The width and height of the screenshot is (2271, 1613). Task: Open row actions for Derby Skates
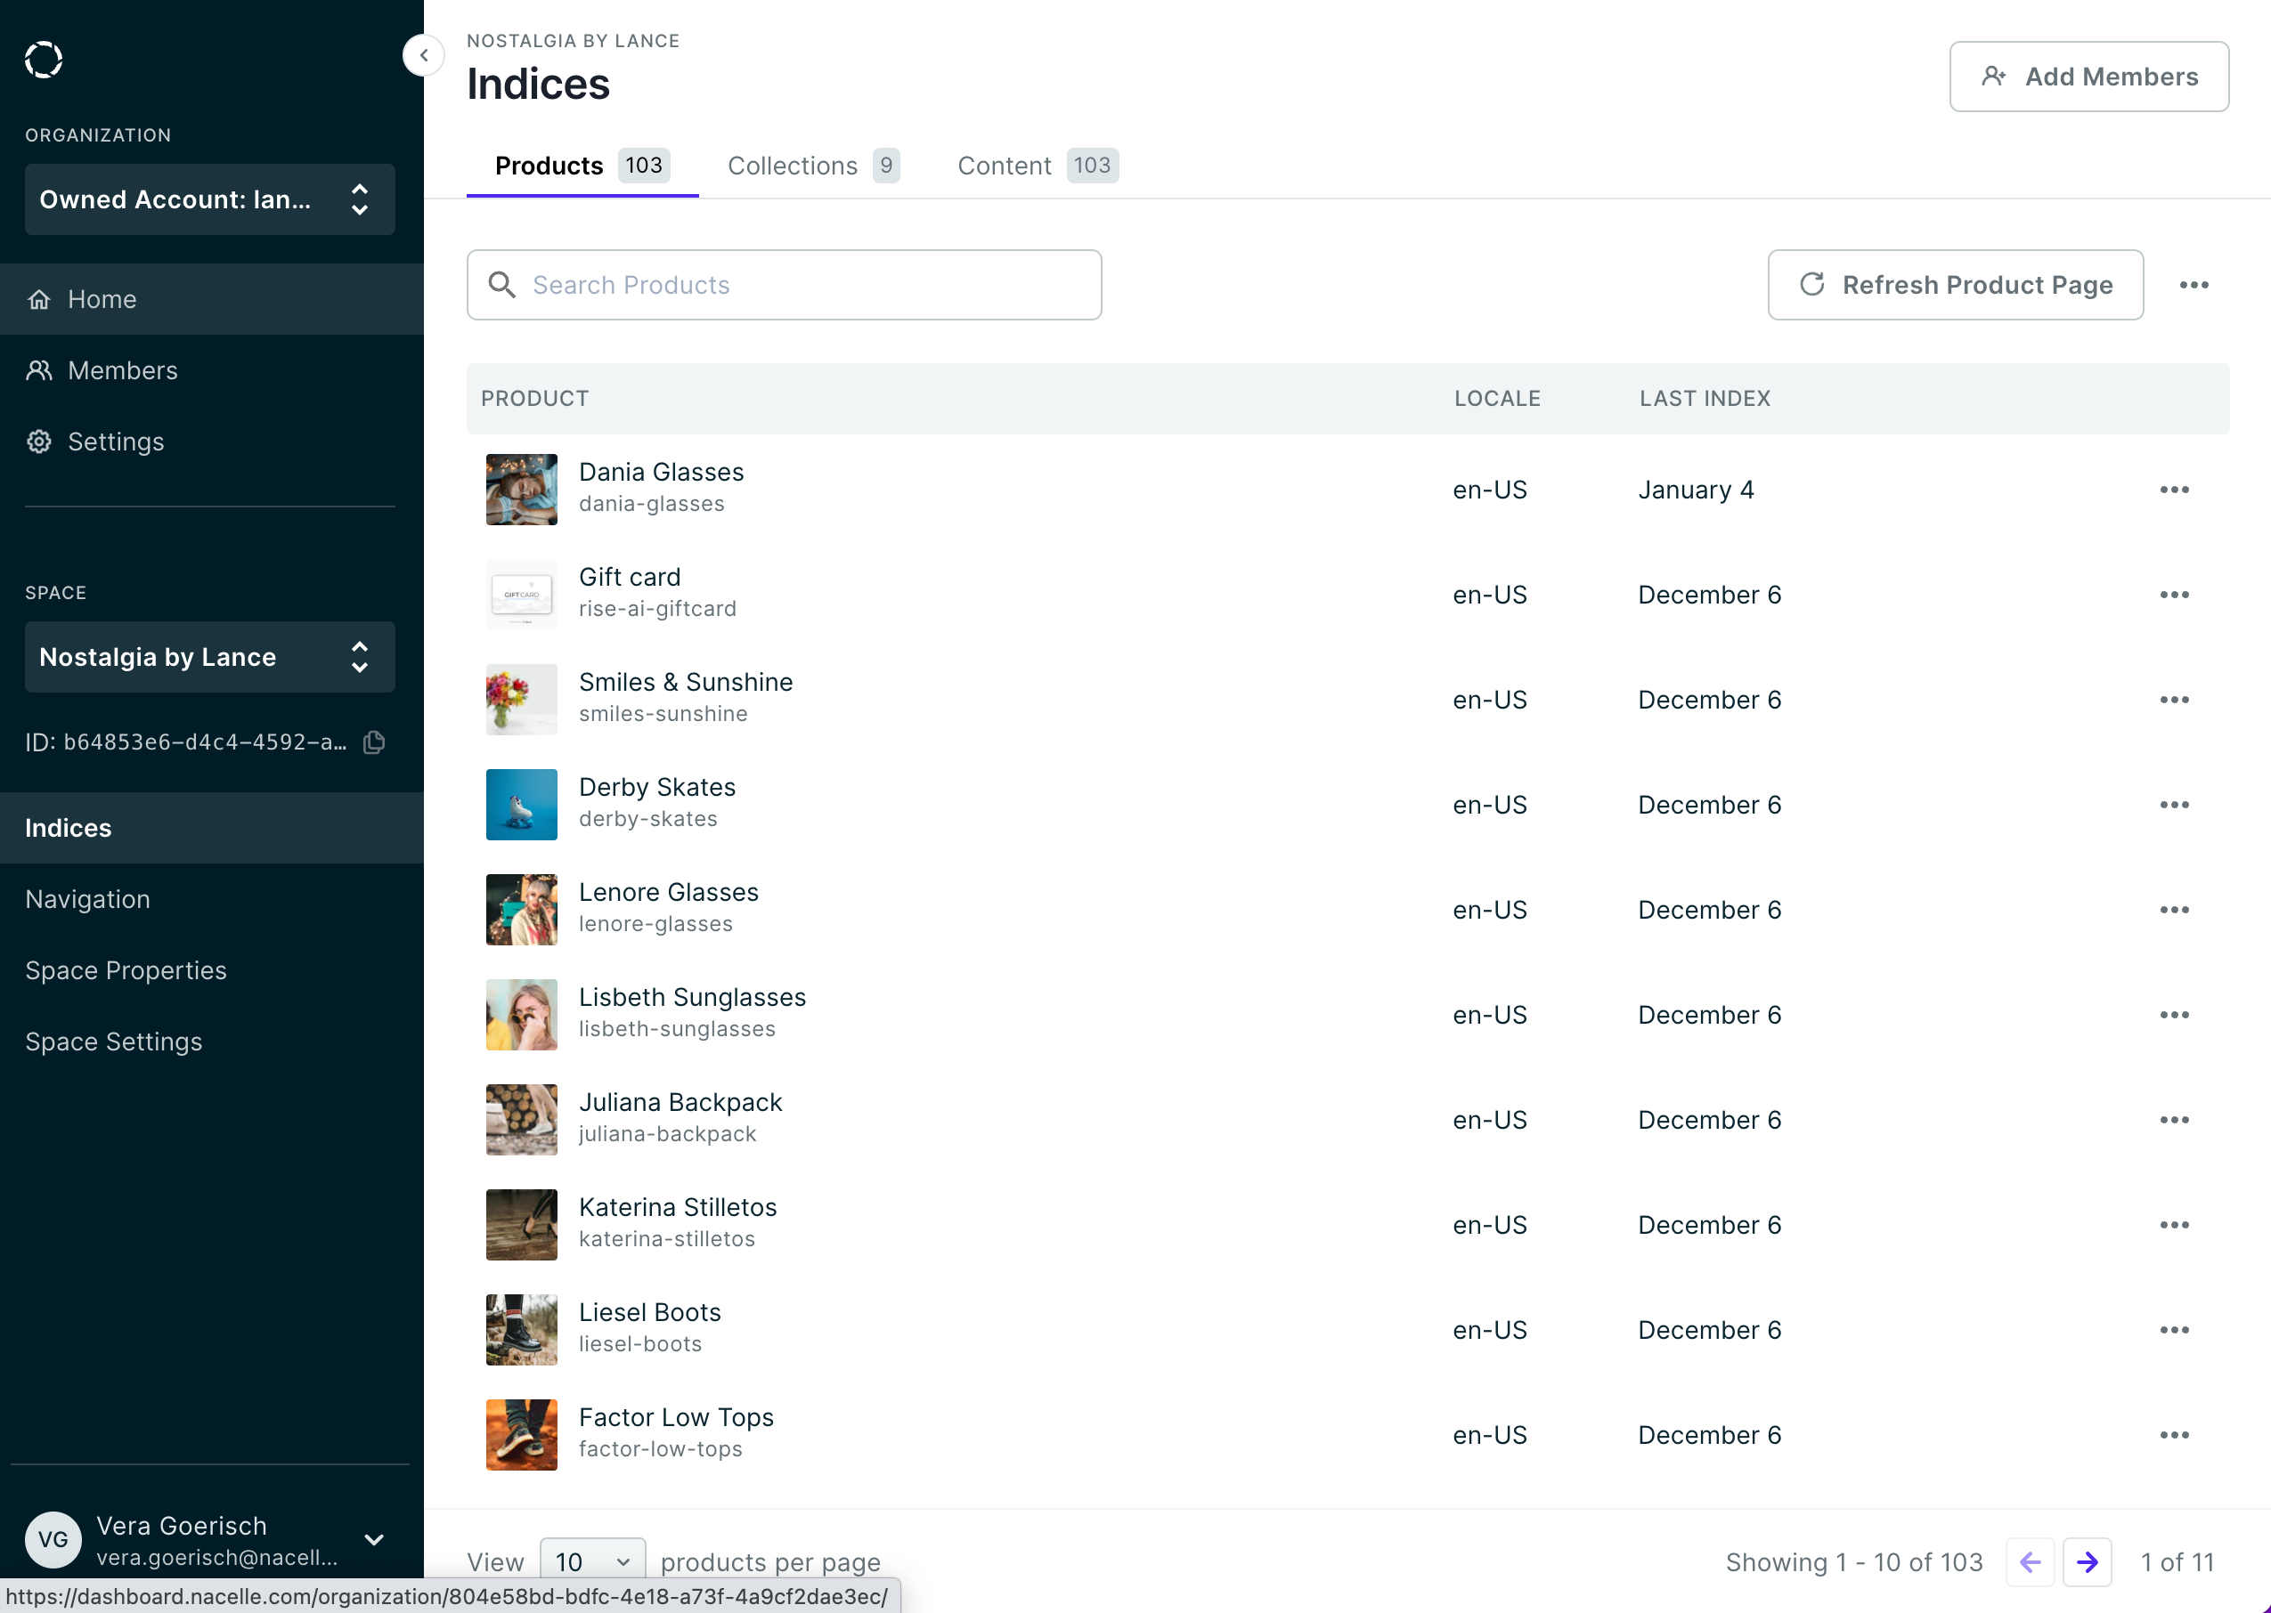pyautogui.click(x=2174, y=805)
